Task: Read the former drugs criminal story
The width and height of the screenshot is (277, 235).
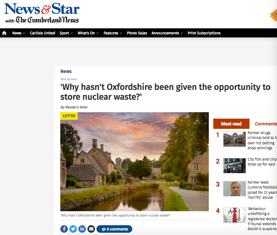Action: [262, 140]
